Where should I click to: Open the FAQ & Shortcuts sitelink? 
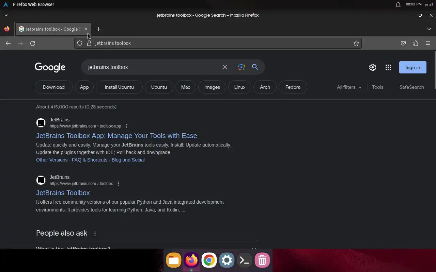90,160
